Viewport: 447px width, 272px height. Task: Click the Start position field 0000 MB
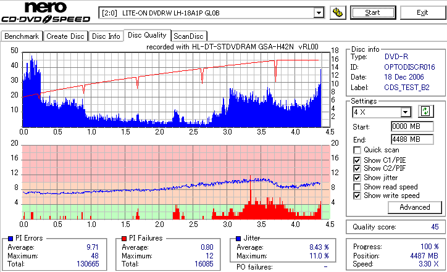(412, 126)
